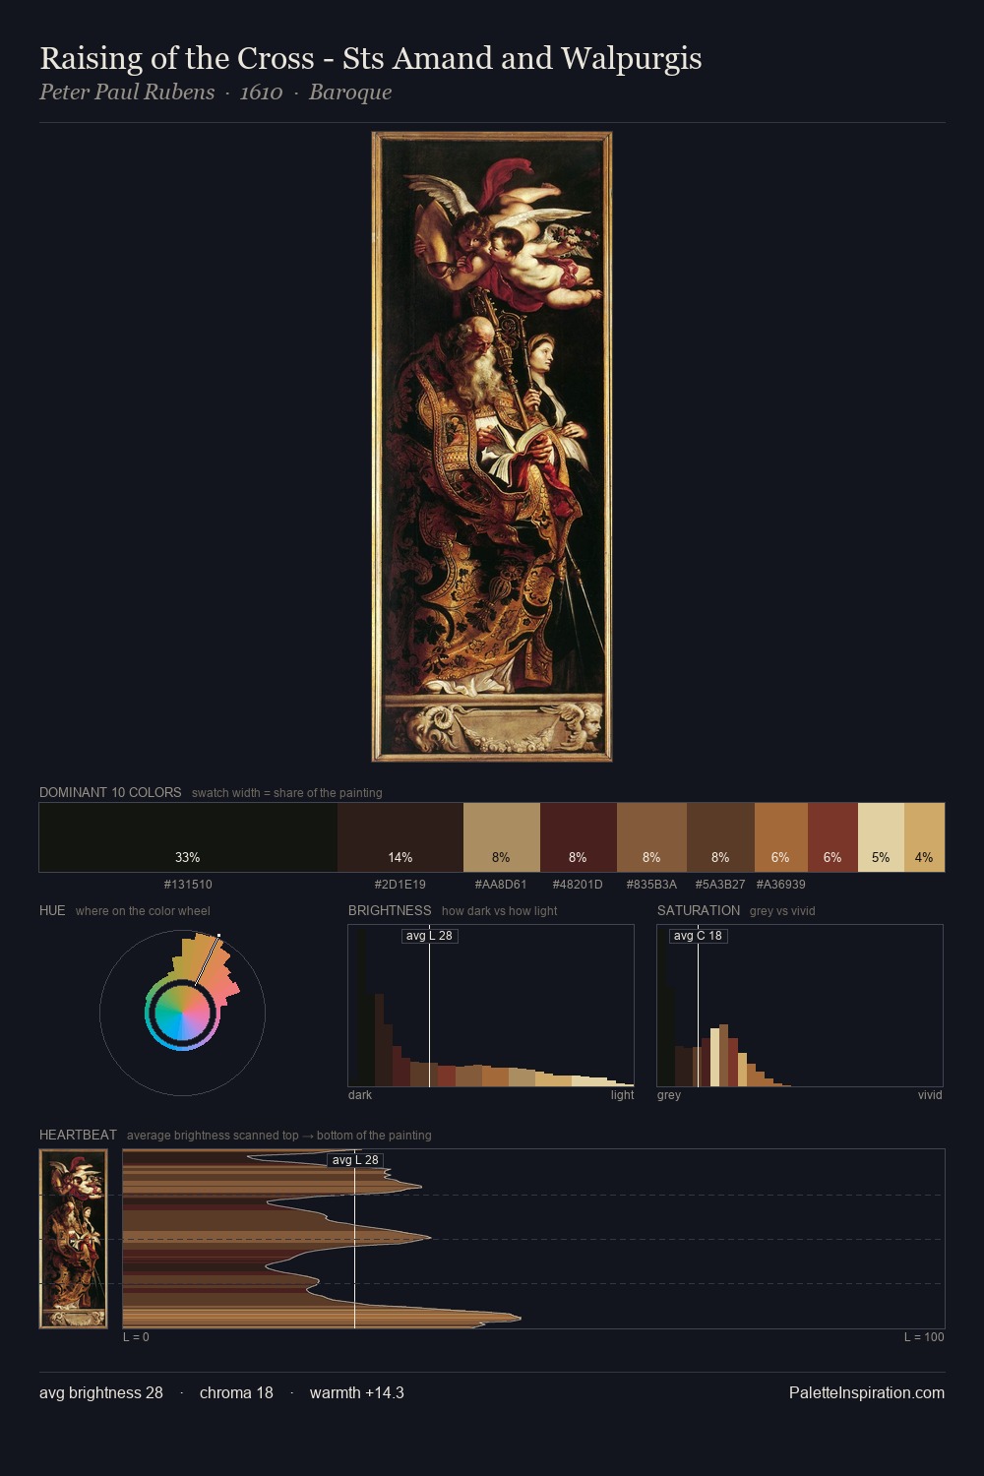This screenshot has height=1476, width=984.
Task: Click the 'HUE' section heading
Action: click(52, 910)
